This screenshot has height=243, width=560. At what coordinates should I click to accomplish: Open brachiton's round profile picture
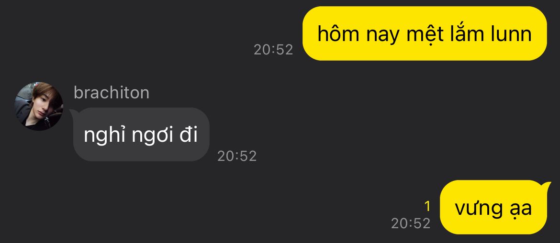click(39, 106)
